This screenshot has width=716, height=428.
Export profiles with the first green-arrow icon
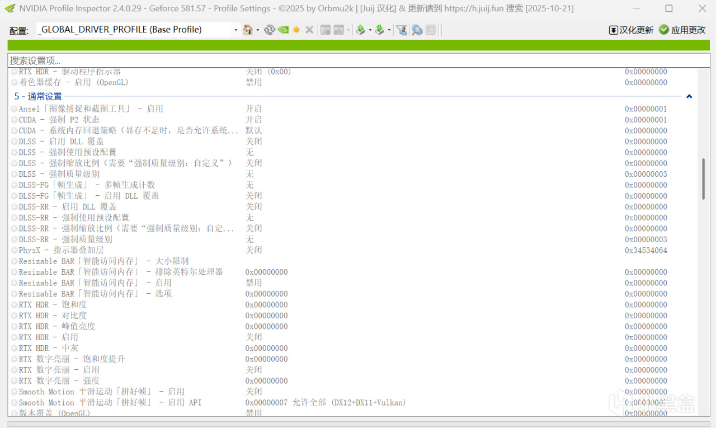click(x=361, y=30)
